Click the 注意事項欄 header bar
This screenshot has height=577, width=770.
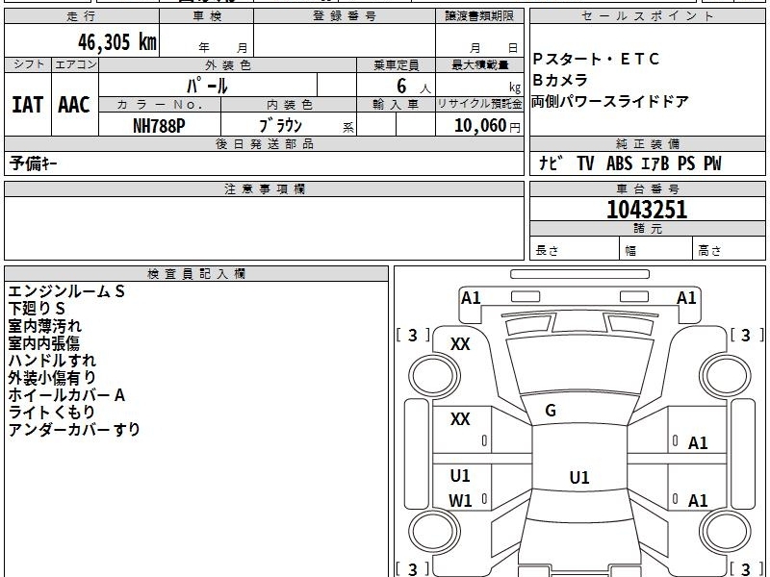click(x=264, y=188)
